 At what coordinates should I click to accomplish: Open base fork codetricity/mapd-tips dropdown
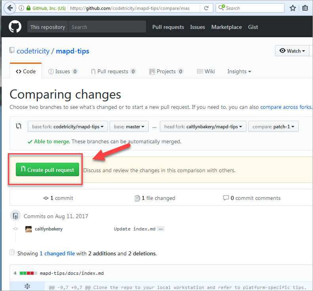pyautogui.click(x=68, y=126)
